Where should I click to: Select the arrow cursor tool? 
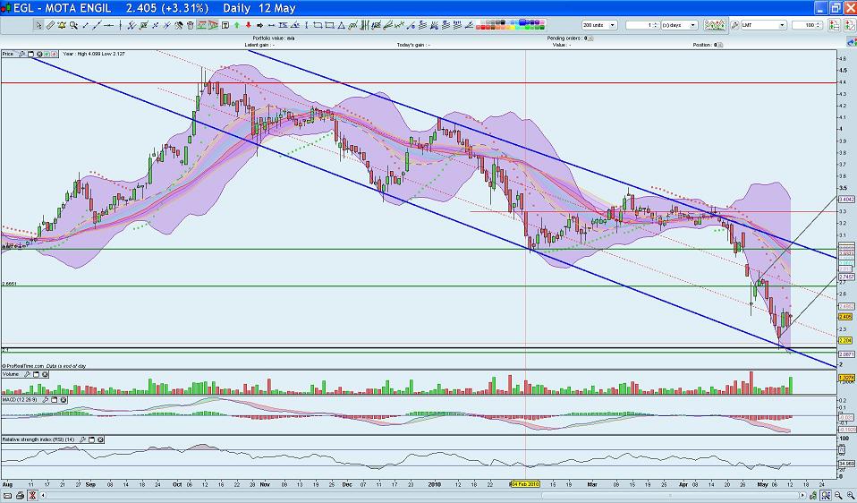point(39,25)
